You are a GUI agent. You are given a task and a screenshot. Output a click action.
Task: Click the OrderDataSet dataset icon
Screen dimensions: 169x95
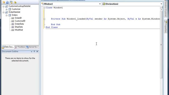[6, 12]
